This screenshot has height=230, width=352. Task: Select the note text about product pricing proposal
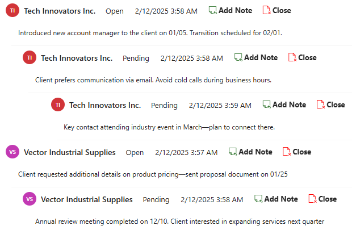click(x=153, y=174)
